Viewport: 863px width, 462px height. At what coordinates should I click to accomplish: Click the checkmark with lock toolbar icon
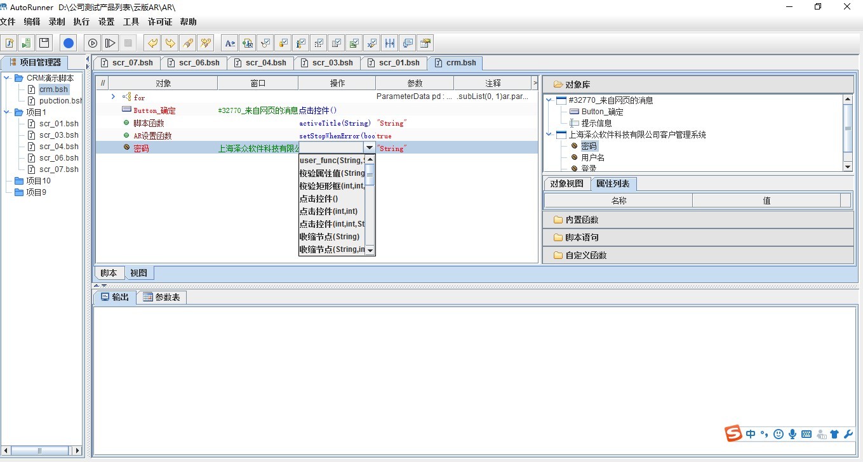coord(283,43)
